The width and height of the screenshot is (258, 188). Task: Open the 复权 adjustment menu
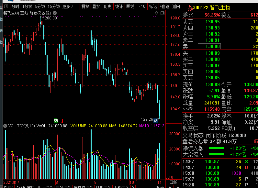pyautogui.click(x=85, y=6)
